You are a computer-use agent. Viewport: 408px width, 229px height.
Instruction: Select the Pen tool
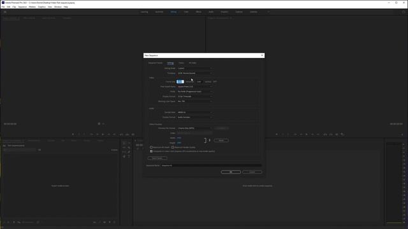tap(129, 152)
